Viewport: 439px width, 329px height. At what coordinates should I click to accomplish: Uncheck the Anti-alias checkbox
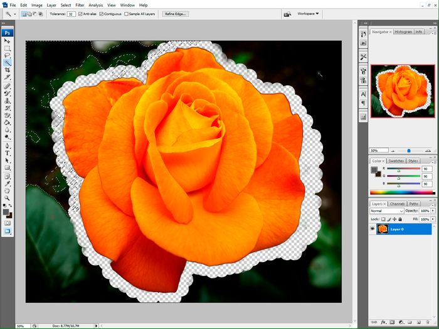(80, 13)
